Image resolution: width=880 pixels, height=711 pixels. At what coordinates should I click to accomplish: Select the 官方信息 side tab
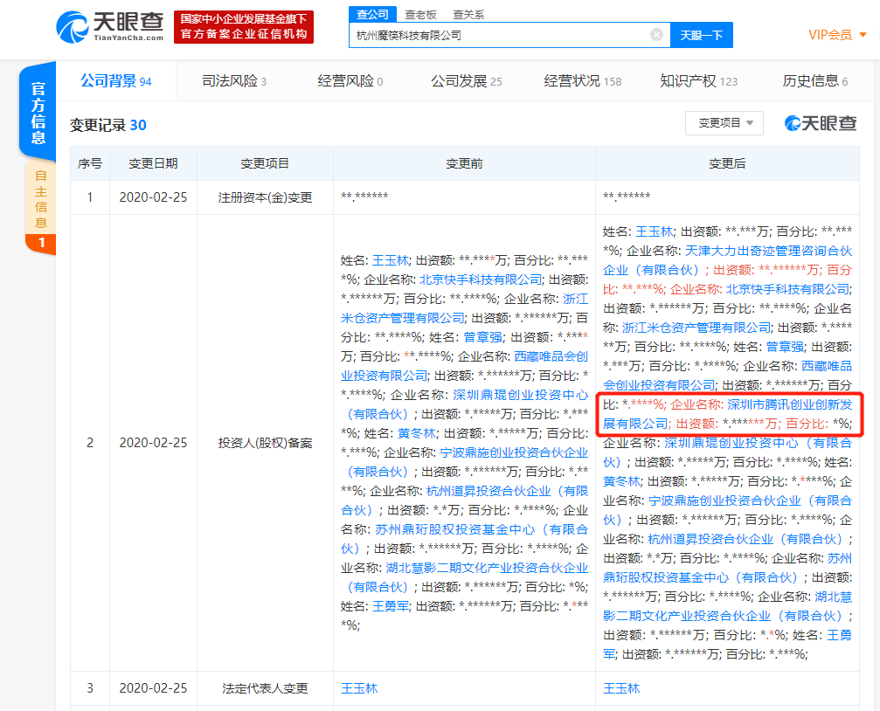38,112
